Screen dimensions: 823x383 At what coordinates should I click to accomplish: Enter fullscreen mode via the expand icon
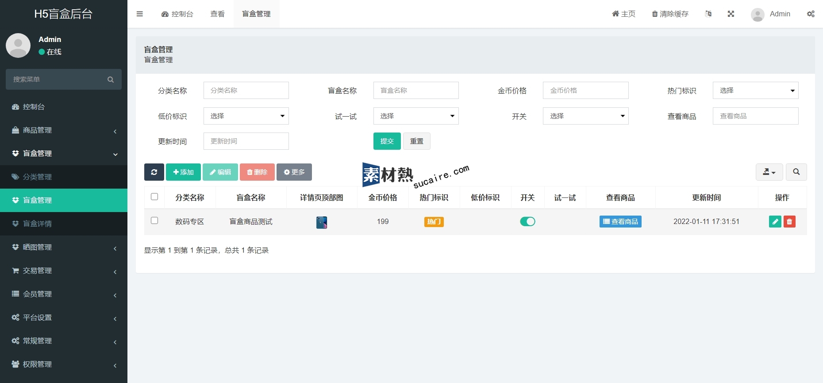(x=731, y=14)
